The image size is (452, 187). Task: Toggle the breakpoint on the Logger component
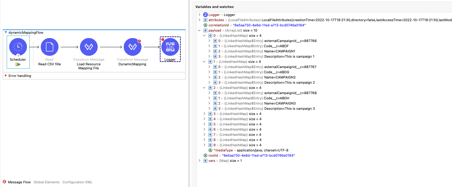[163, 39]
